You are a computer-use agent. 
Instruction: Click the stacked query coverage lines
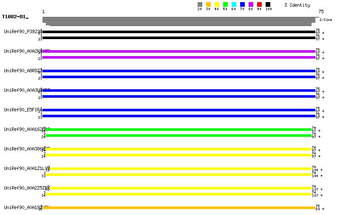(178, 21)
